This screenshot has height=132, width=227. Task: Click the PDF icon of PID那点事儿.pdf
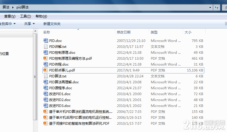(46, 70)
